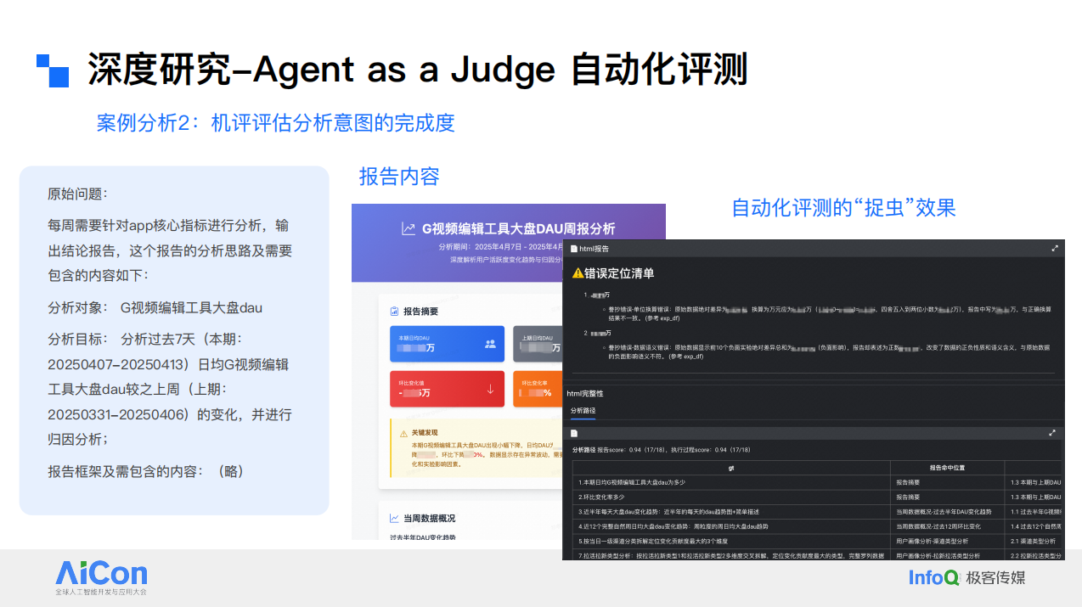Screen dimensions: 1082x607
Task: Click the 案例分析2 subtitle
Action: point(275,122)
